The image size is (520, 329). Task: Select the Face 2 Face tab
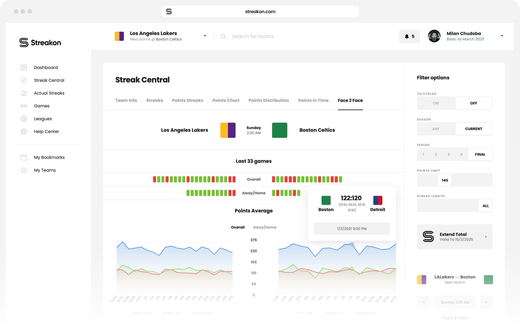point(350,101)
